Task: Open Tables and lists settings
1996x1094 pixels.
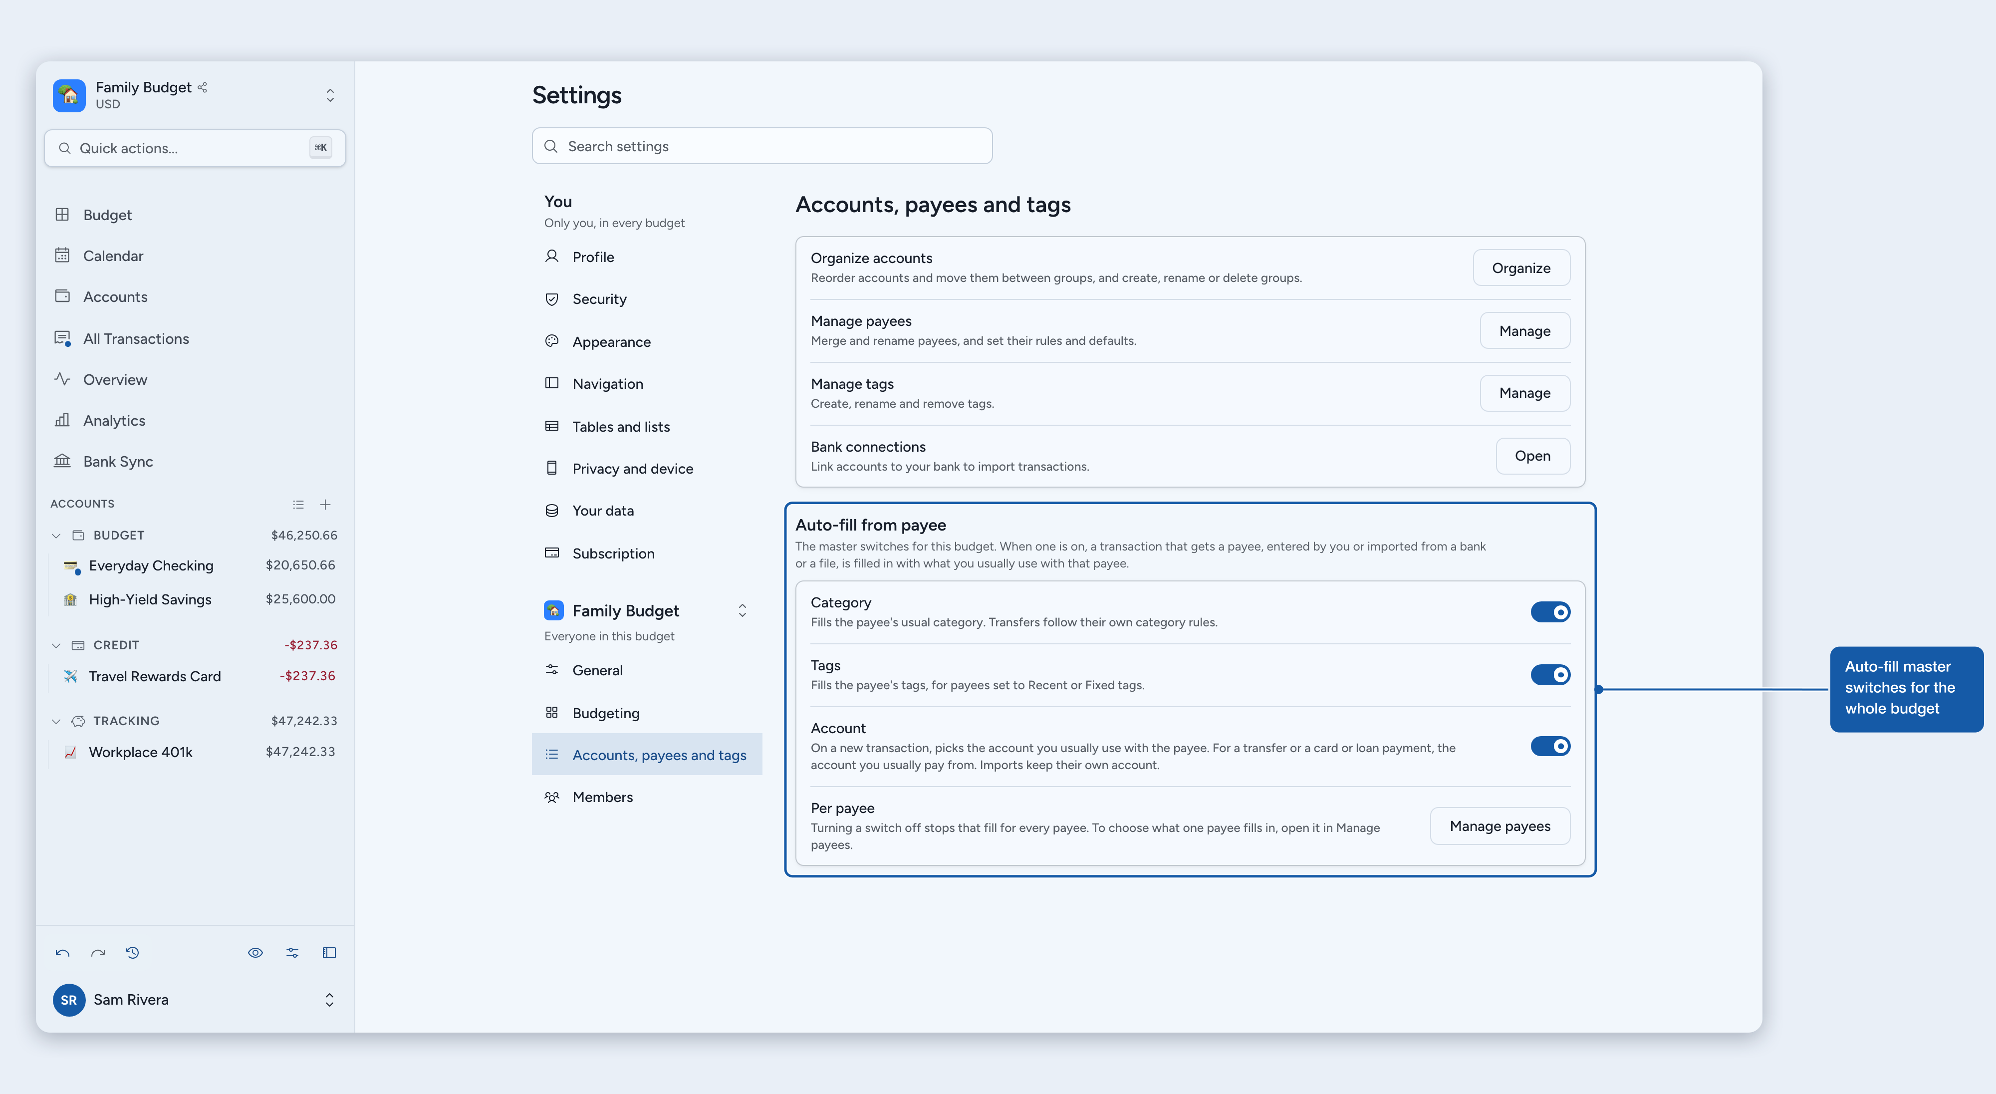Action: coord(647,427)
